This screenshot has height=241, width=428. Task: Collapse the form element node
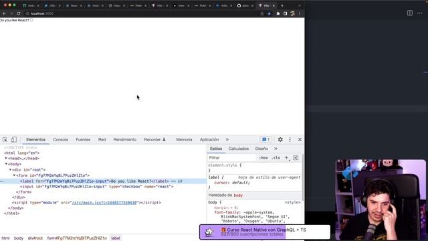click(15, 175)
